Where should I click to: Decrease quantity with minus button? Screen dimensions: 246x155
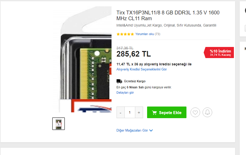[x=121, y=112]
